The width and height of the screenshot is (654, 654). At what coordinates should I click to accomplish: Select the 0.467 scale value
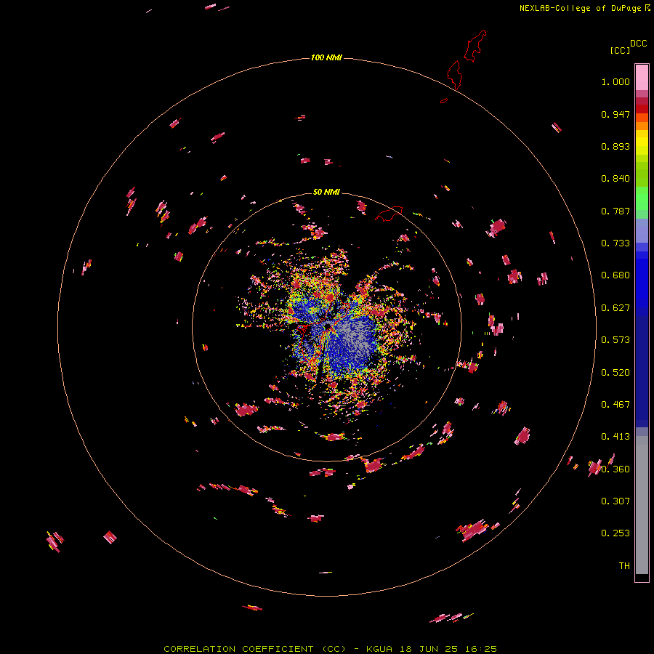coord(615,405)
